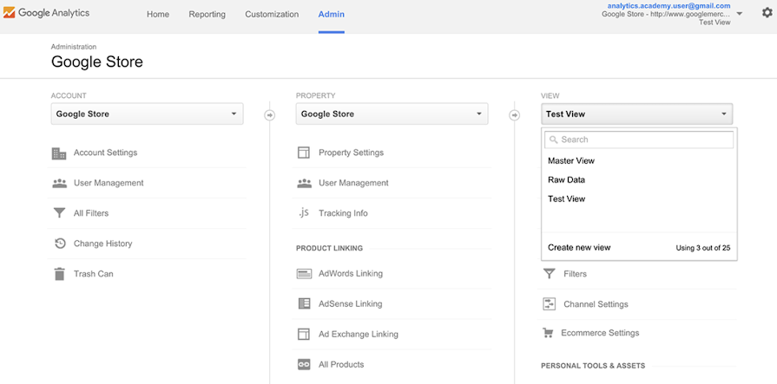The width and height of the screenshot is (777, 384).
Task: Click the All Filters funnel icon
Action: point(59,213)
